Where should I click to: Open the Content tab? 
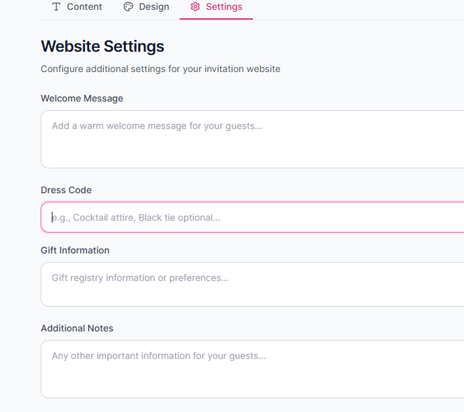point(77,7)
